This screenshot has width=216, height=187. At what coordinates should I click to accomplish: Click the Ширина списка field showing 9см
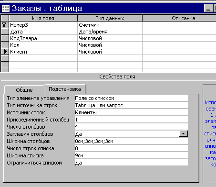(x=131, y=155)
